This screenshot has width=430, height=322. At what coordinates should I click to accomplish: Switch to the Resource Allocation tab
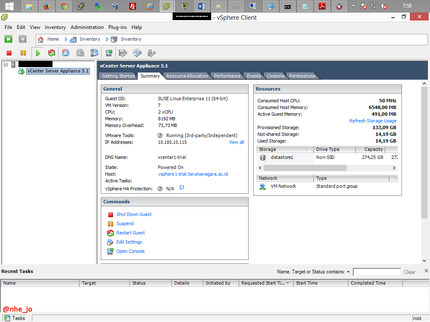(x=187, y=76)
